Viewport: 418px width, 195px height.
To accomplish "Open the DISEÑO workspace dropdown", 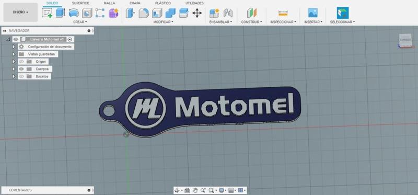I will click(20, 12).
